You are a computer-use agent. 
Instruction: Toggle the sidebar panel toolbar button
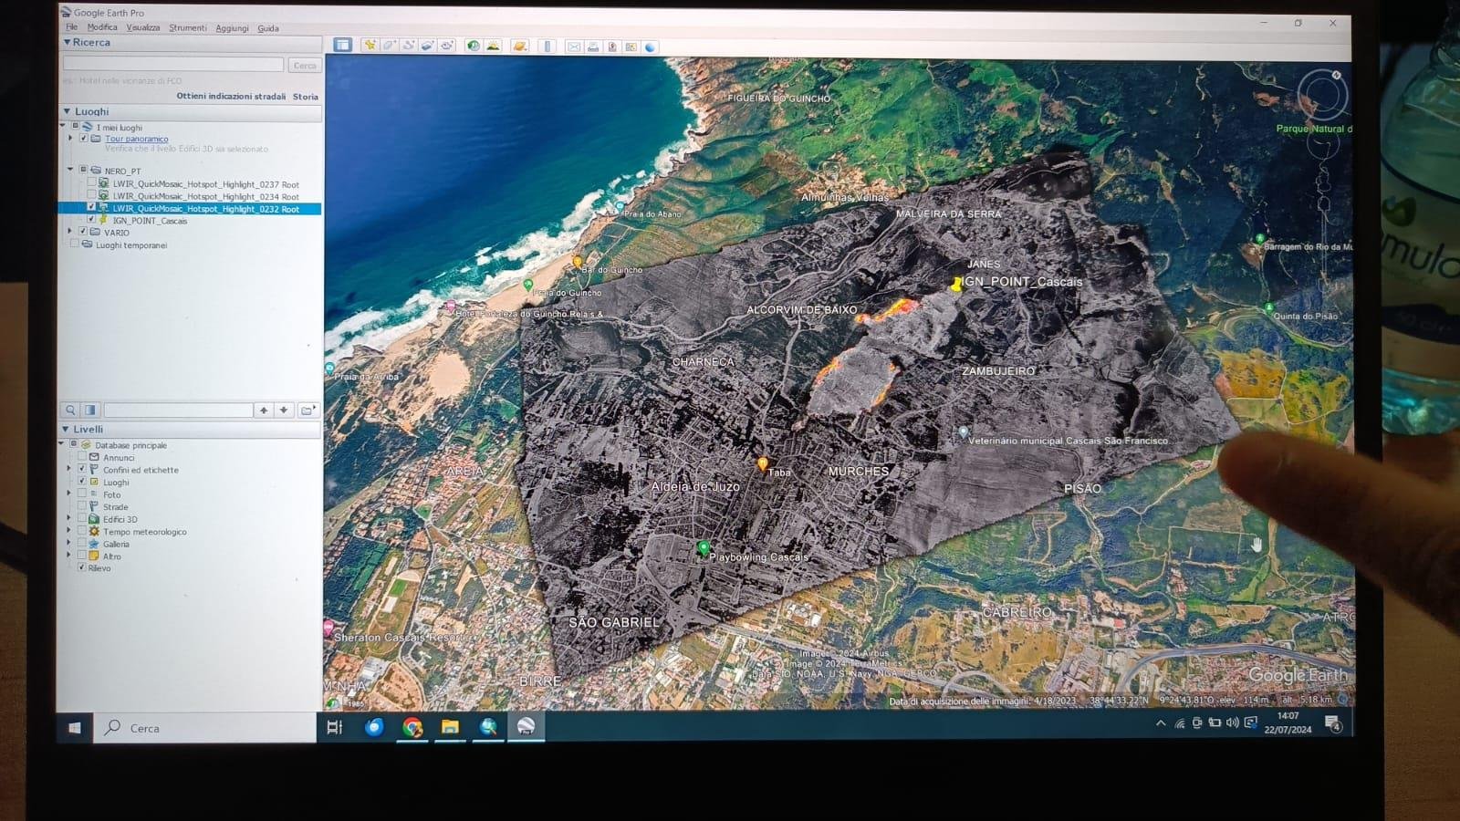[342, 45]
